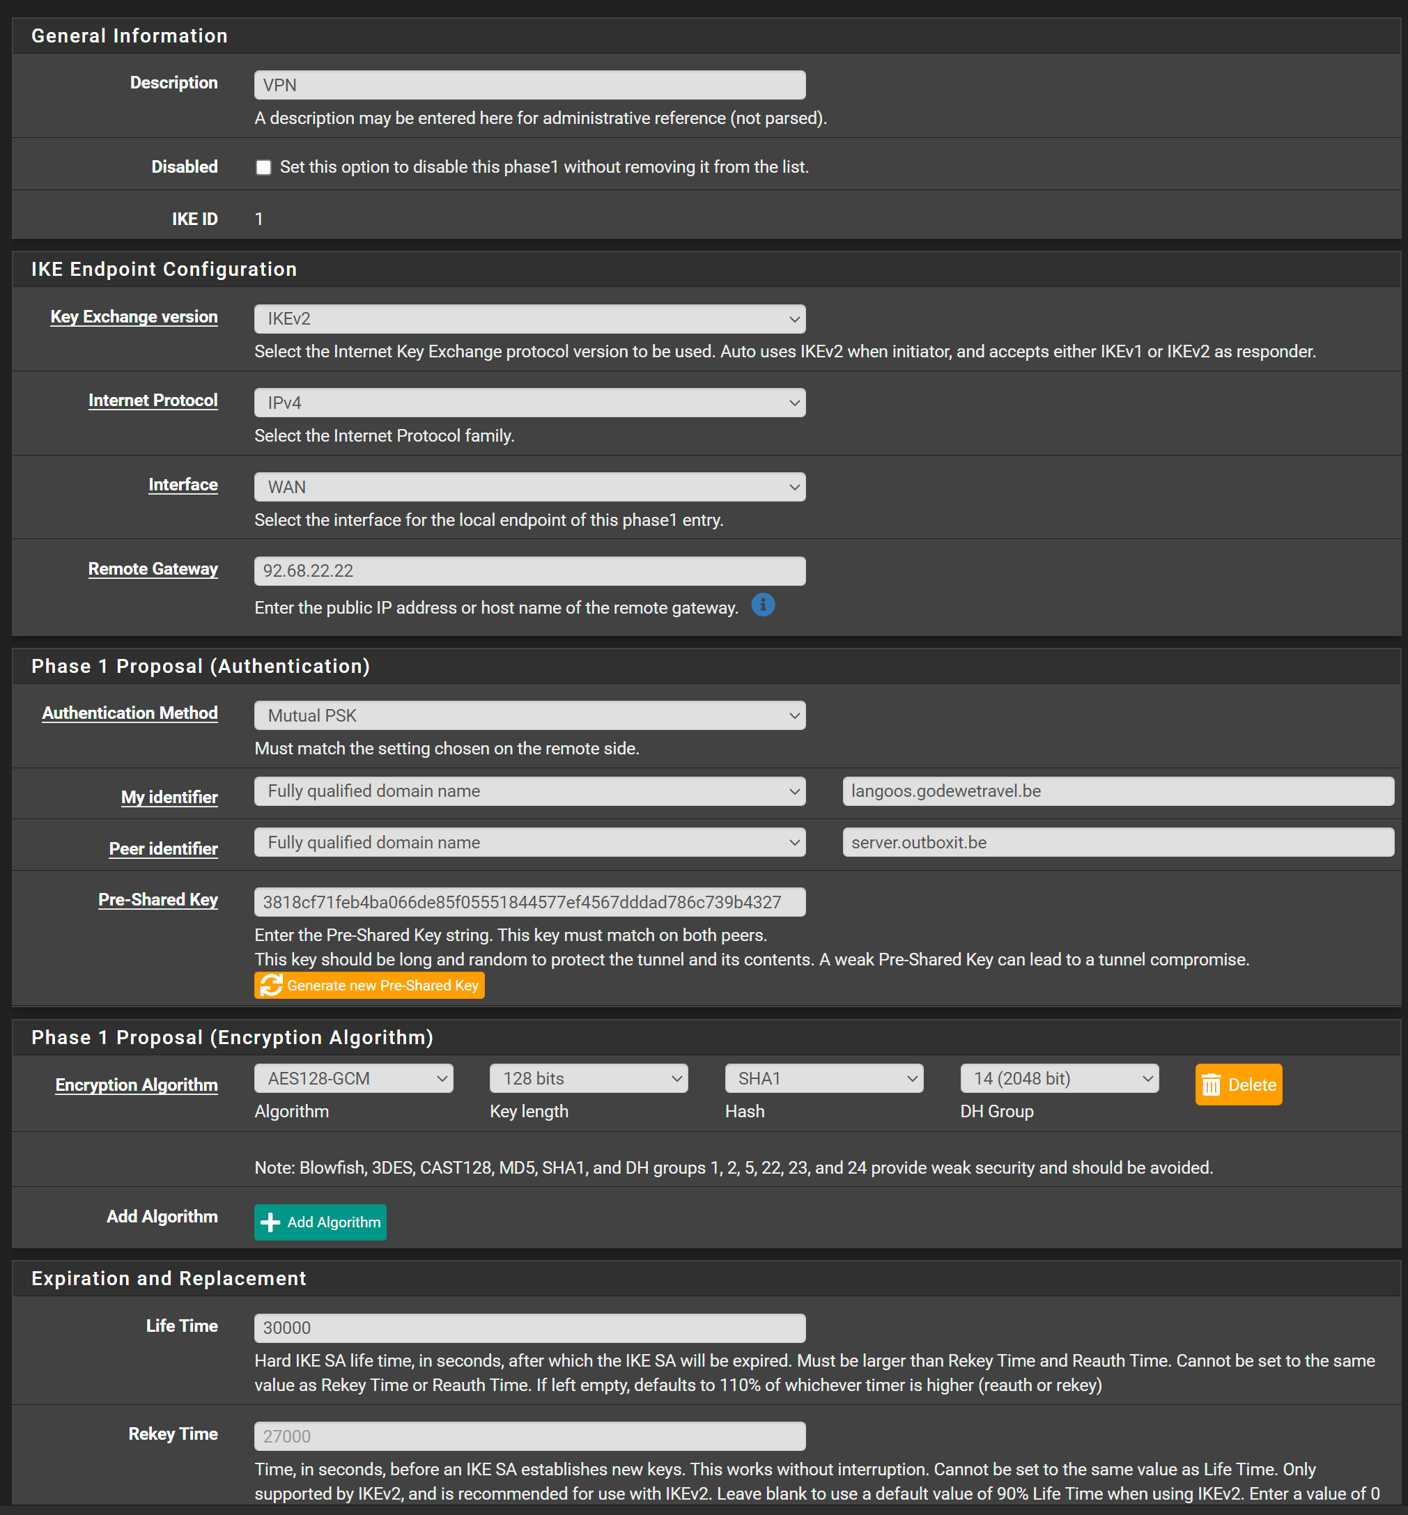1408x1515 pixels.
Task: Click the plus icon in Add Algorithm
Action: [x=270, y=1222]
